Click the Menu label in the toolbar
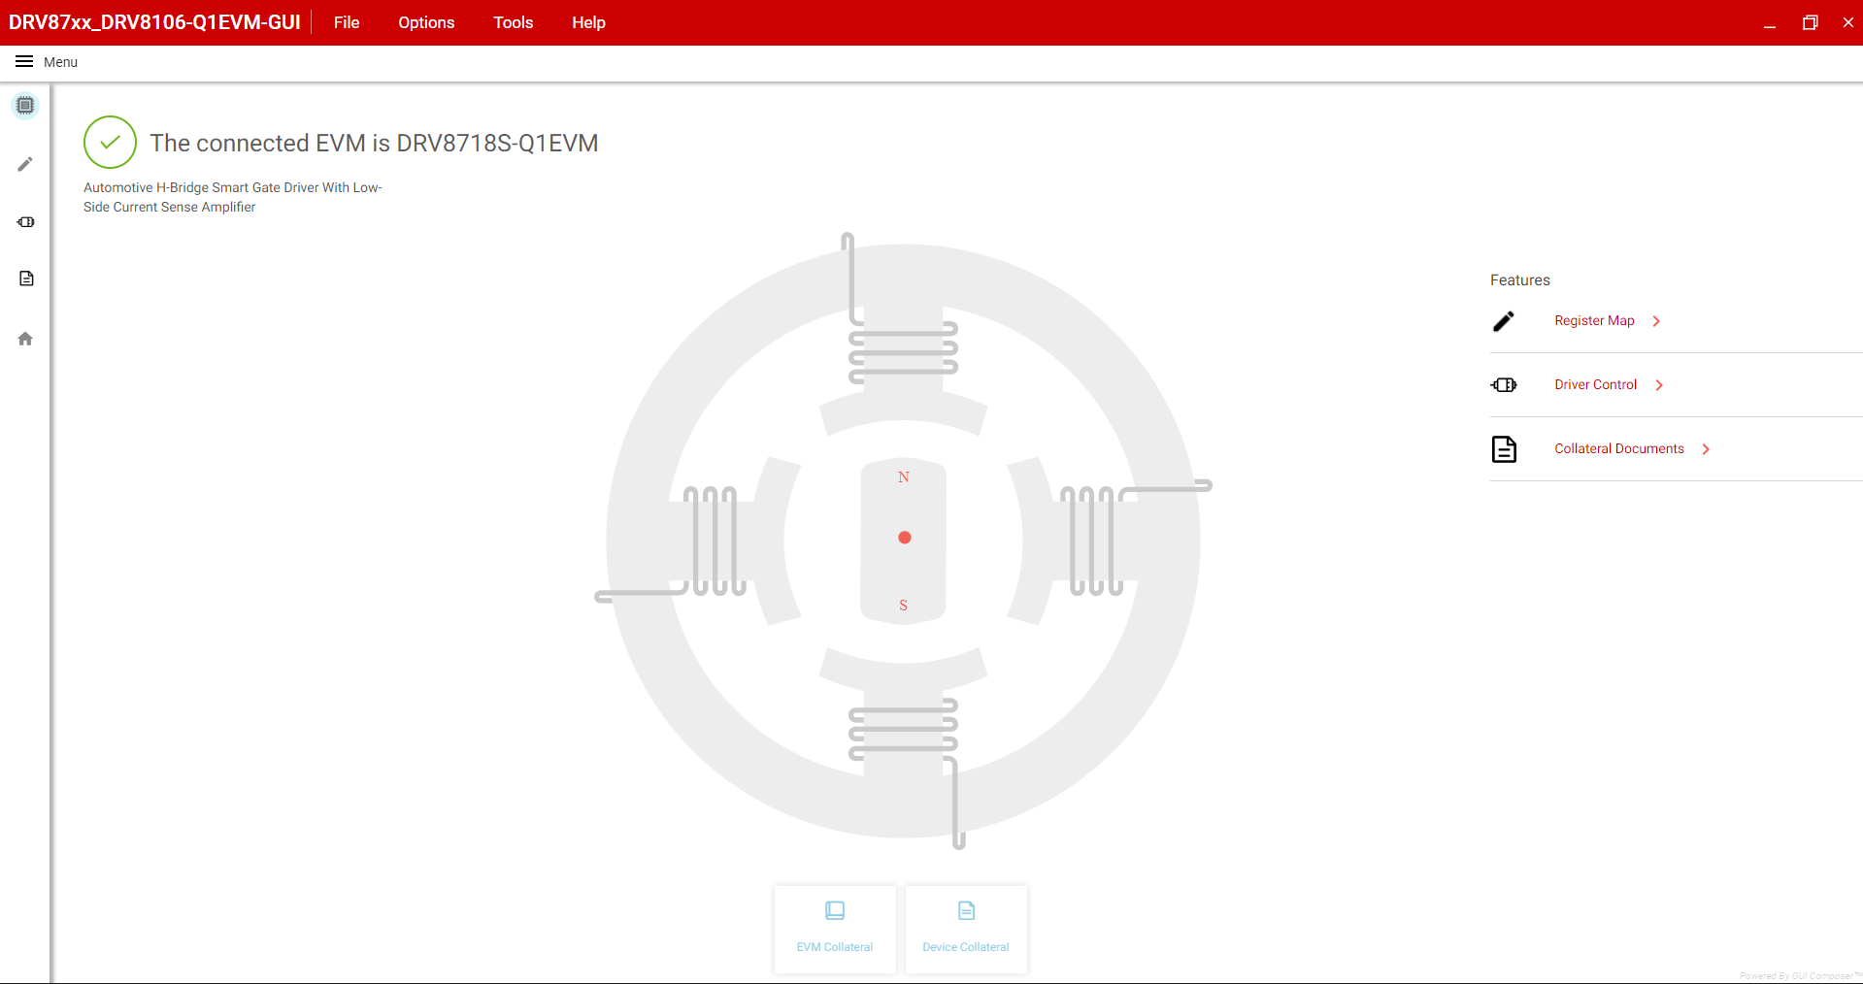Screen dimensions: 1863x984 pyautogui.click(x=60, y=62)
